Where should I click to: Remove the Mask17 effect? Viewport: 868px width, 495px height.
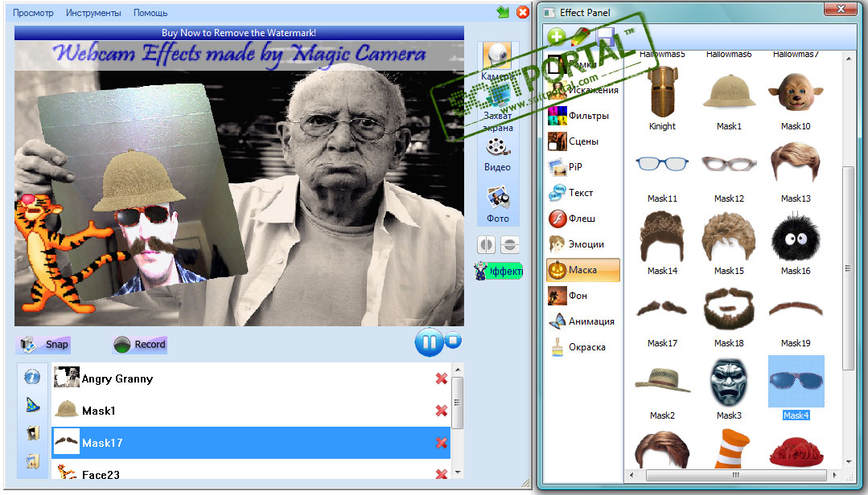(441, 443)
